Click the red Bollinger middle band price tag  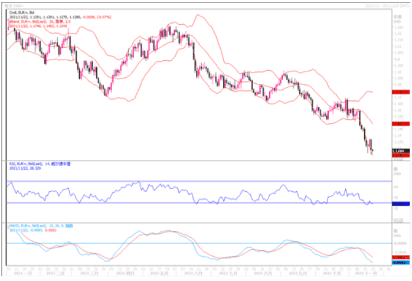(400, 123)
